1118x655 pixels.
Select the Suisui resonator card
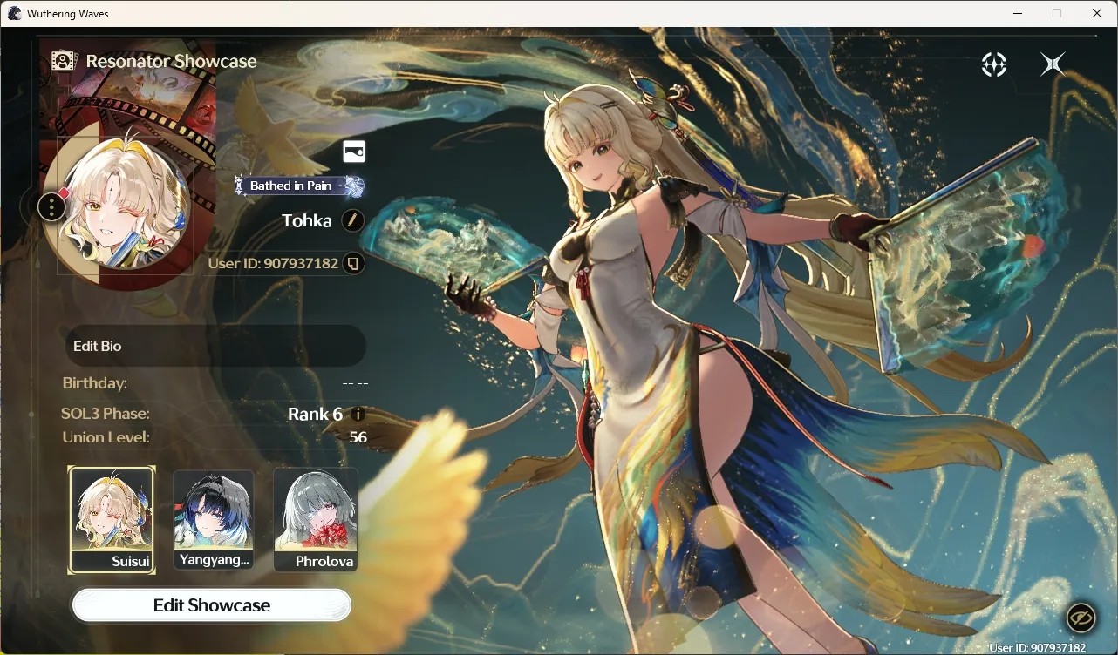pyautogui.click(x=112, y=520)
